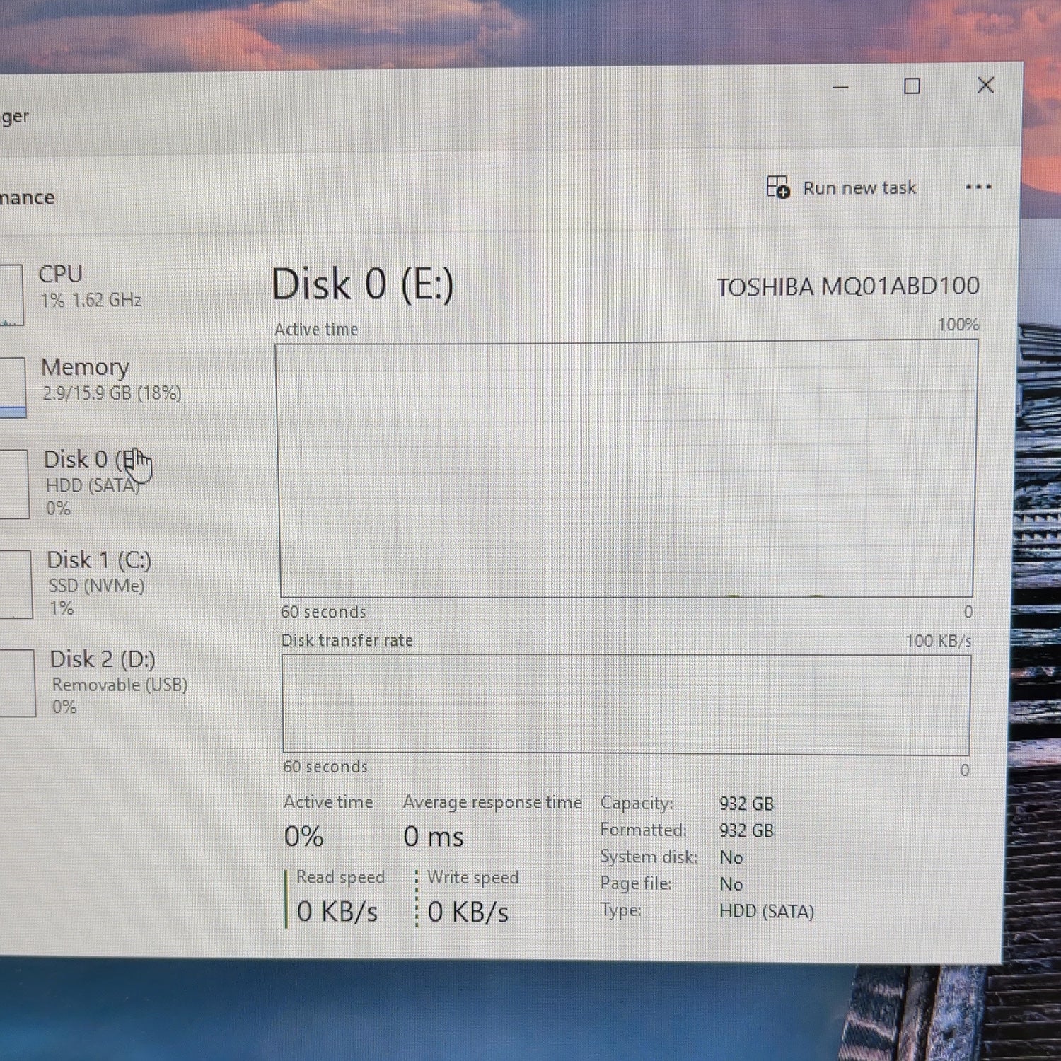Screen dimensions: 1061x1061
Task: Click the Type value HDD (SATA)
Action: (766, 911)
